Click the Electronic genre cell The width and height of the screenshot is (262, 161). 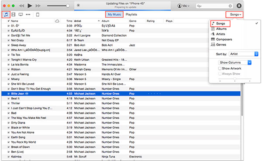click(x=135, y=157)
